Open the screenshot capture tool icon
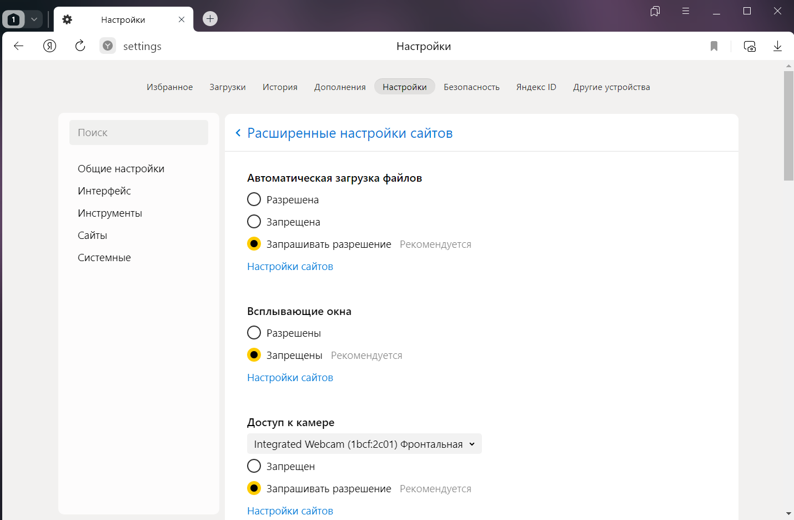Image resolution: width=794 pixels, height=520 pixels. [750, 46]
